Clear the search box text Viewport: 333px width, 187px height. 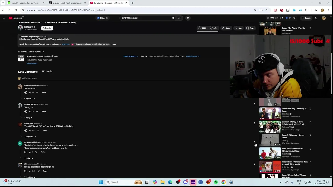(173, 18)
